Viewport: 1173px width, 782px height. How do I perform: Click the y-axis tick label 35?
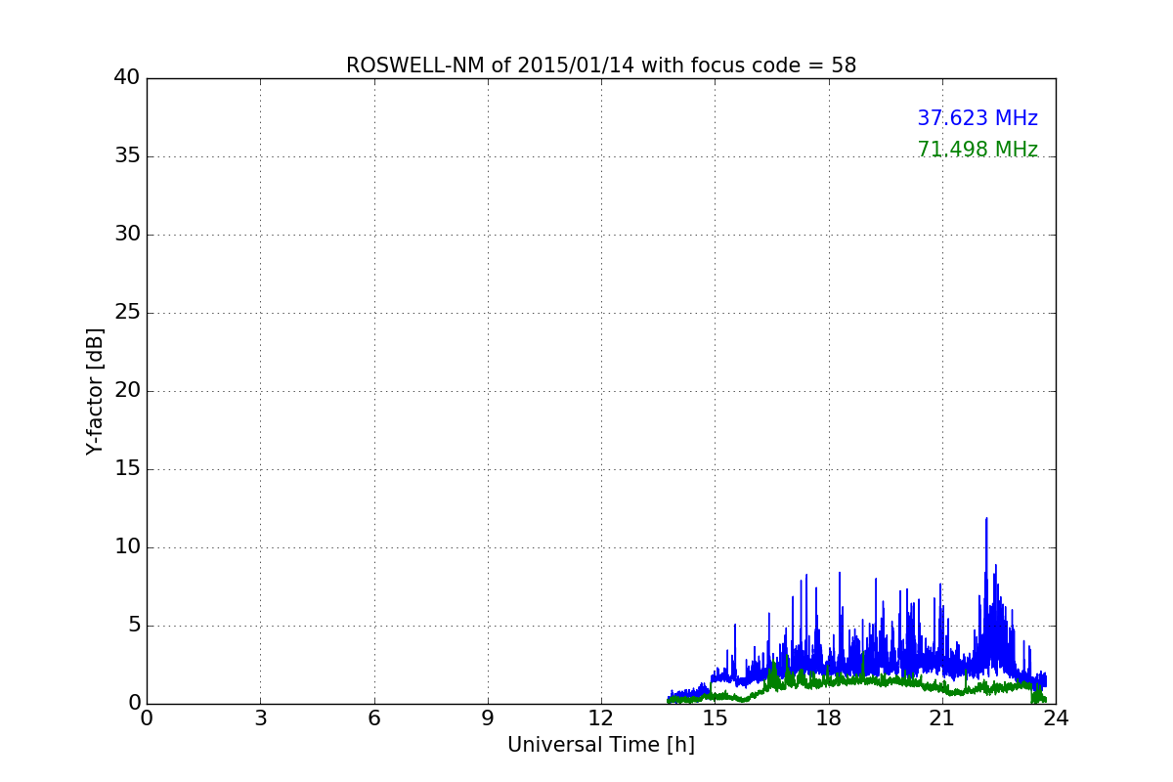(127, 156)
